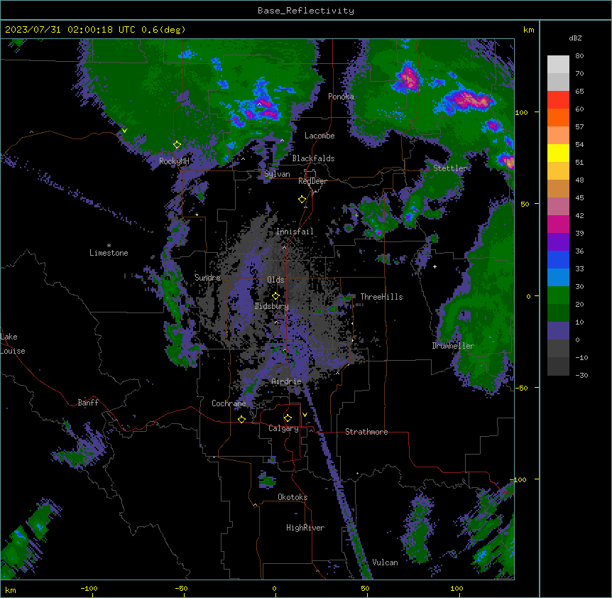Click the Limestone label
This screenshot has height=598, width=612.
pos(109,253)
